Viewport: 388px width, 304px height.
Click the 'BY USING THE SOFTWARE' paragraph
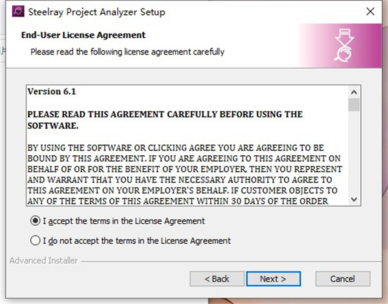point(184,174)
